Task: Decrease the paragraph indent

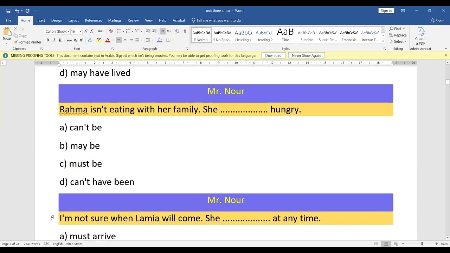Action: pyautogui.click(x=148, y=31)
